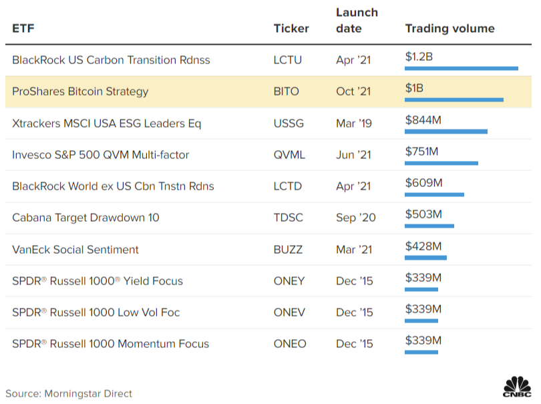Click the BUZZ ticker symbol
The height and width of the screenshot is (404, 541).
tap(288, 250)
